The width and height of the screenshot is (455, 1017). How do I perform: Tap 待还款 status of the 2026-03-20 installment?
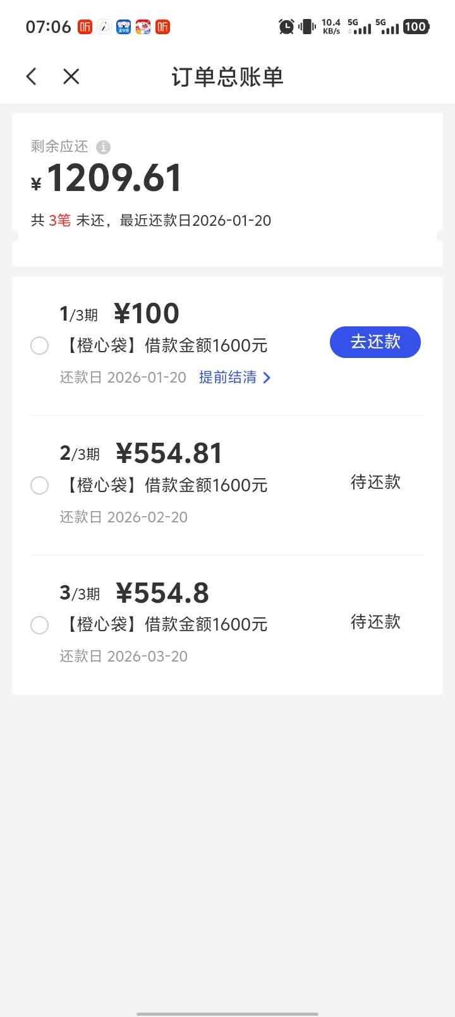click(375, 622)
